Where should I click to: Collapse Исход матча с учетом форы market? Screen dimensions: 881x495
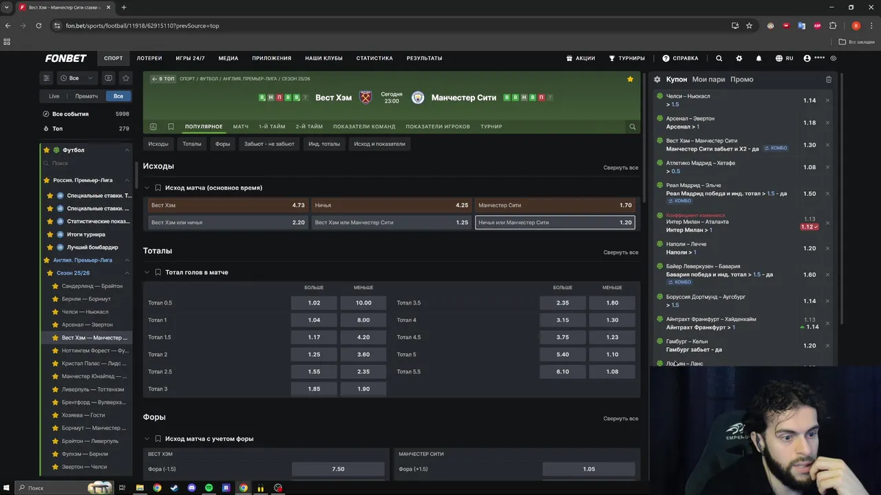(x=147, y=439)
